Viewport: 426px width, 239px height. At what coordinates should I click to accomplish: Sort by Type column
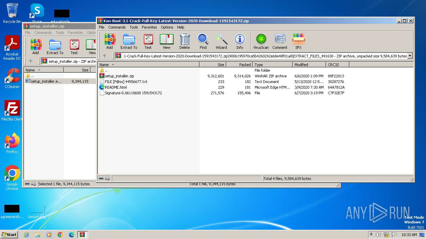pyautogui.click(x=273, y=65)
